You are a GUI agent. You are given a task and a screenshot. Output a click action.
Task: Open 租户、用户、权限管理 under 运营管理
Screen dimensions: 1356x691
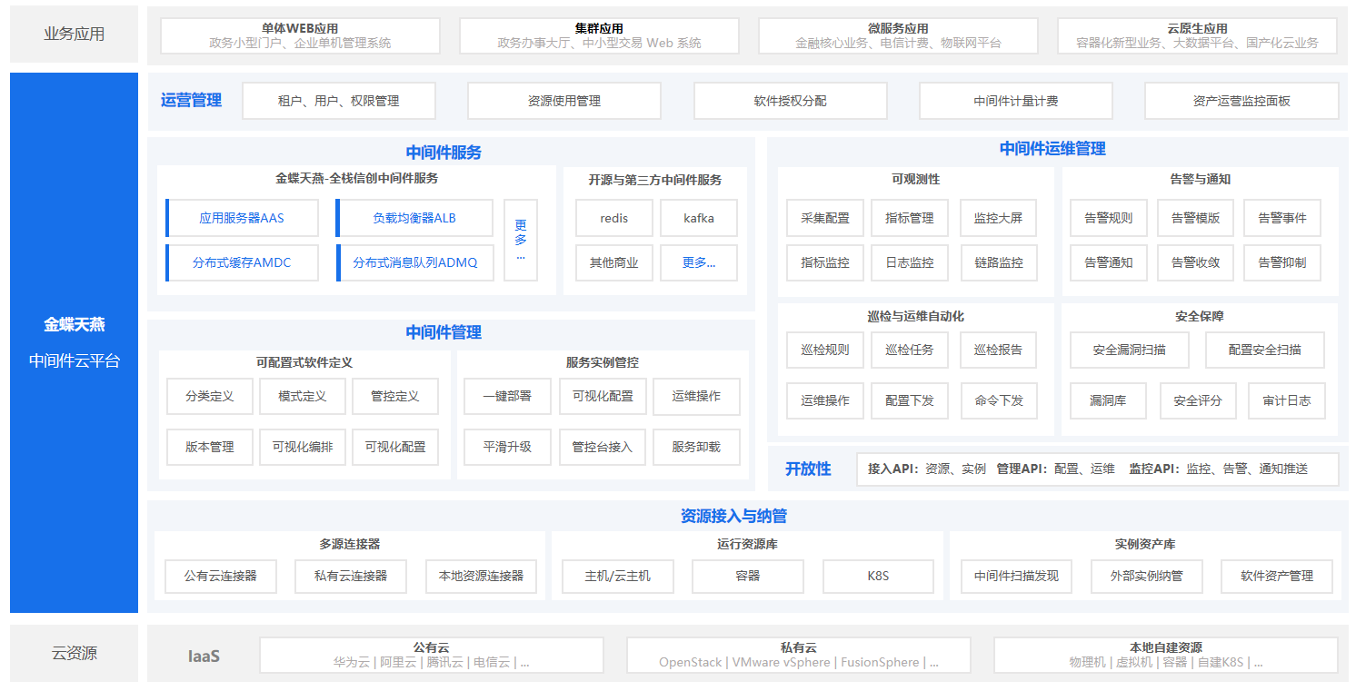[x=339, y=101]
